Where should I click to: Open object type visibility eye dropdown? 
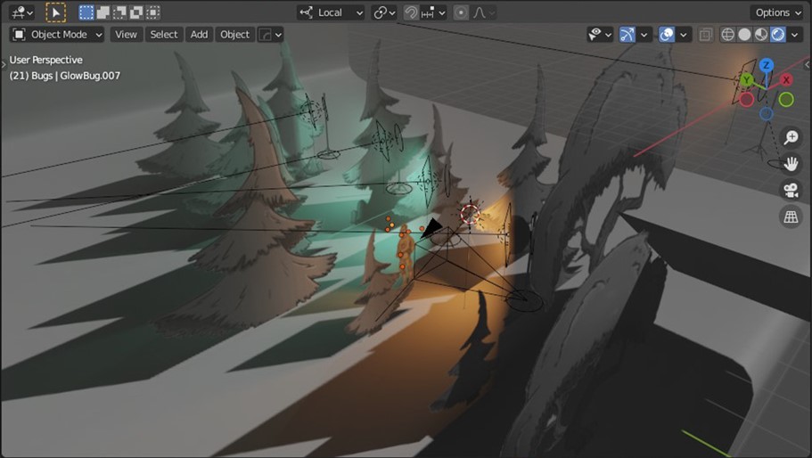pyautogui.click(x=600, y=35)
